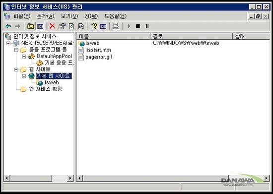Viewport: 273px width, 194px height.
Task: Refresh the view toolbar icon
Action: (x=71, y=26)
